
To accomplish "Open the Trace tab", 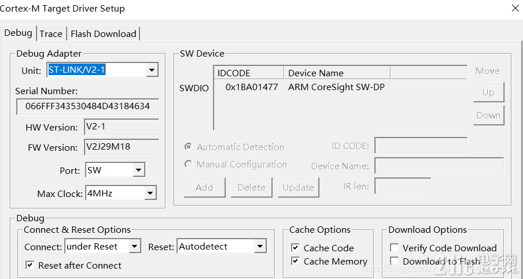I will click(x=51, y=34).
